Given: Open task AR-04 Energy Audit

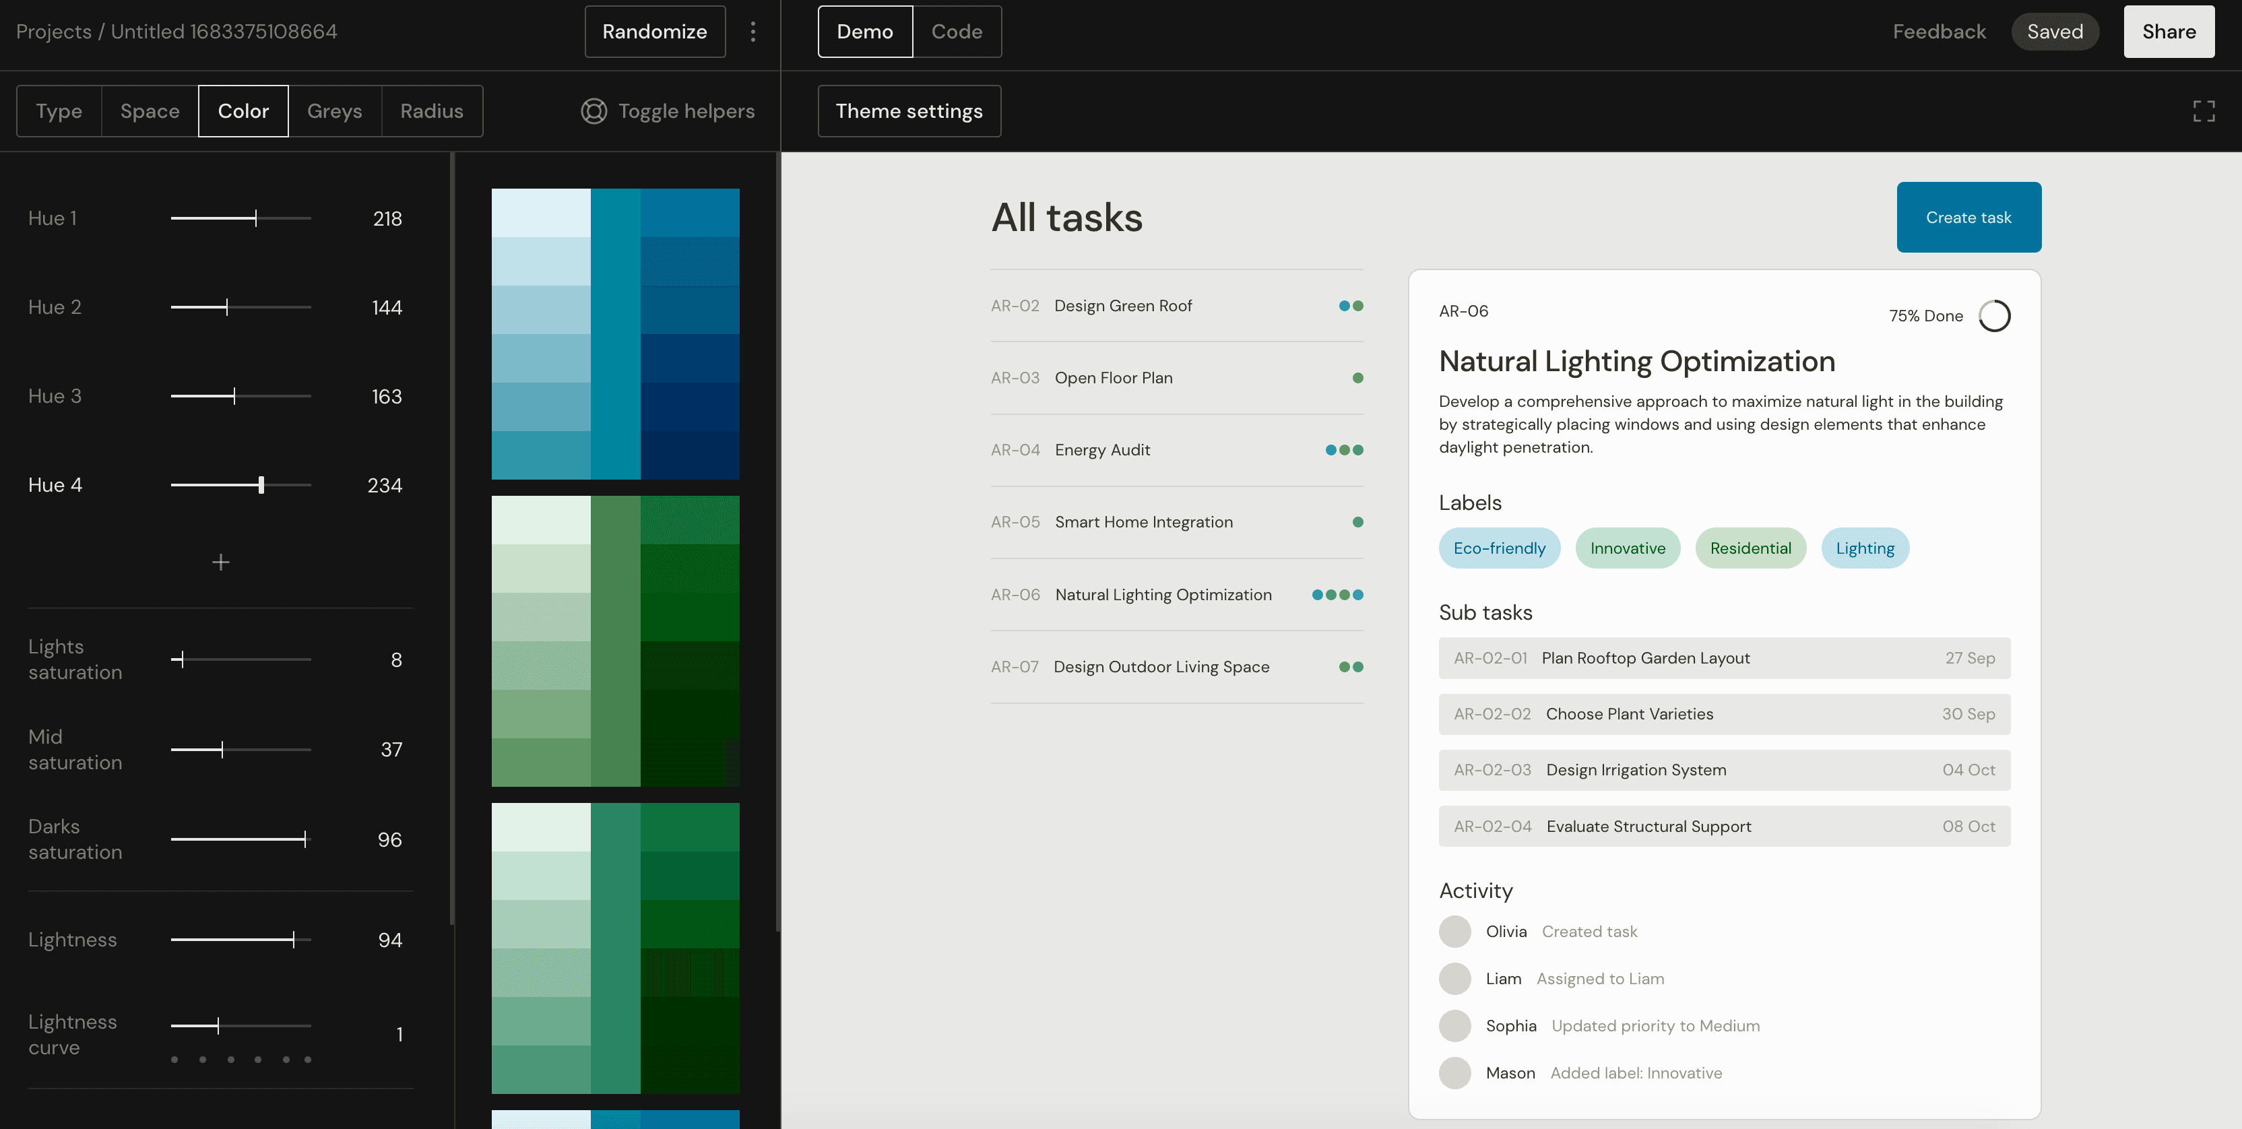Looking at the screenshot, I should point(1177,450).
